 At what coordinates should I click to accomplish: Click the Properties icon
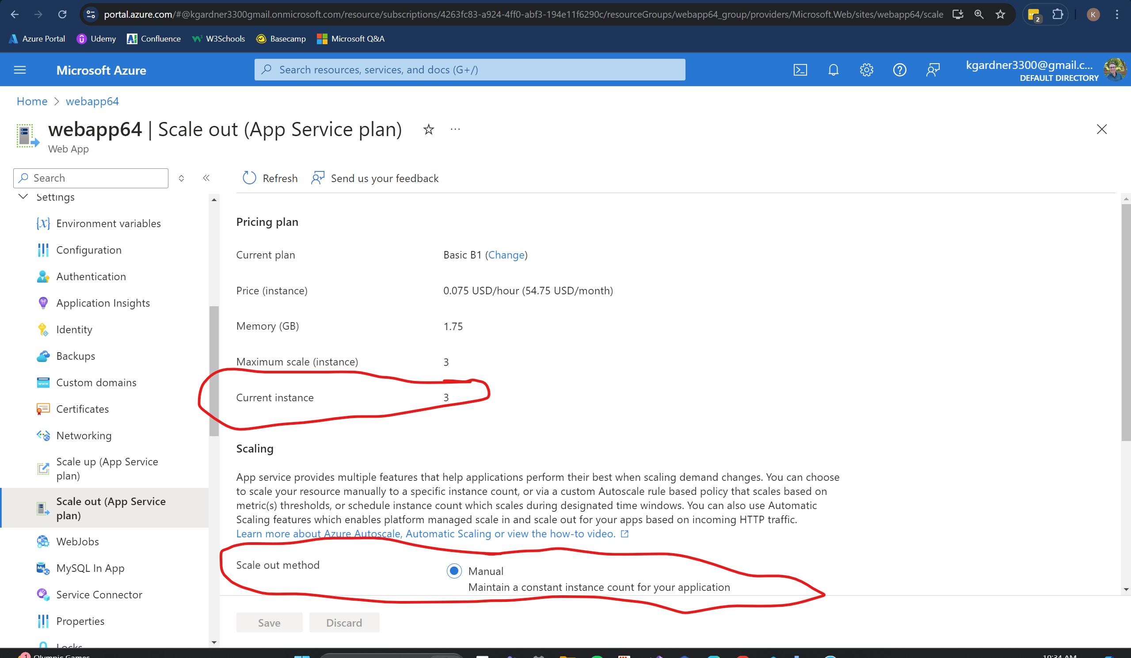(x=43, y=621)
